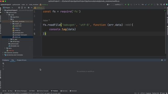The height and width of the screenshot is (94, 168).
Task: Open Problems panel settings gear
Action: (x=162, y=60)
